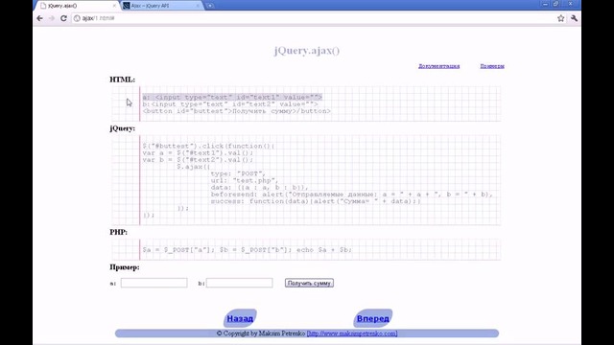Click the Получить сумму button
Image resolution: width=614 pixels, height=345 pixels.
(x=309, y=283)
